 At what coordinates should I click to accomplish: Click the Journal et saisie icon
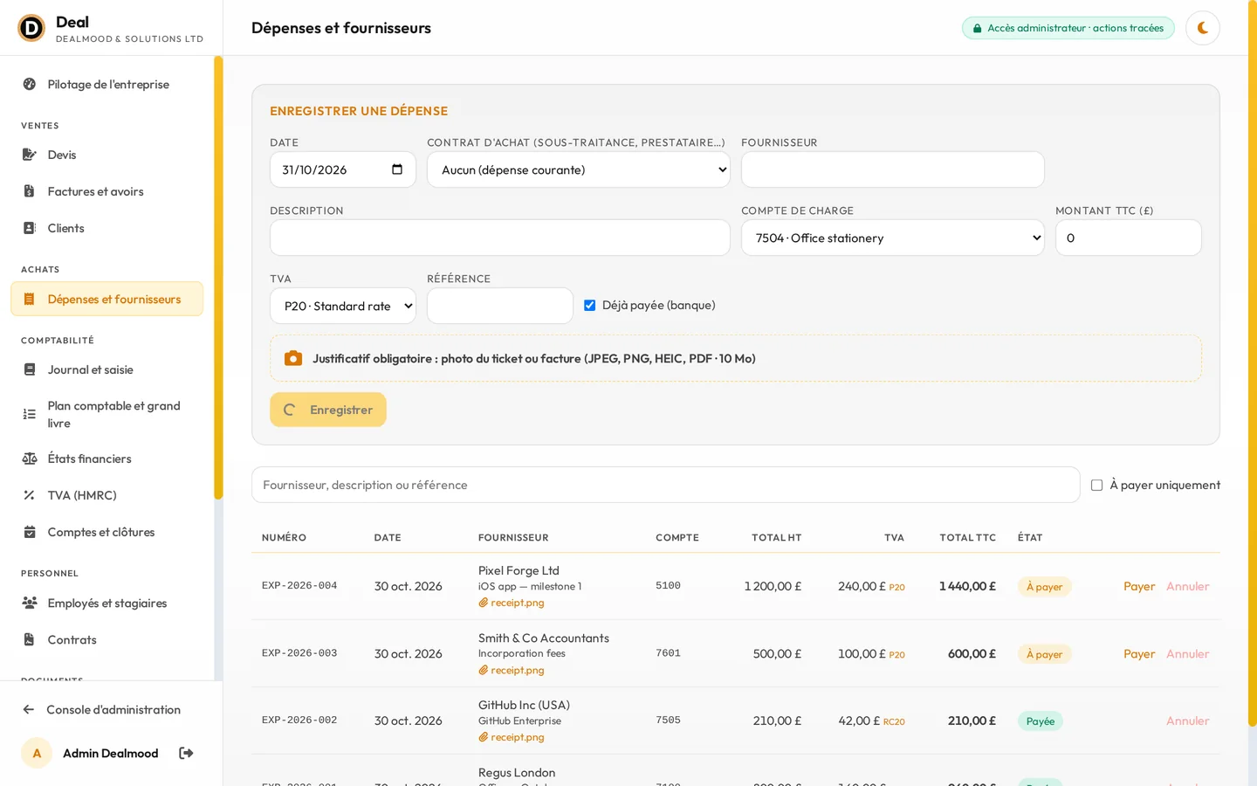pos(30,369)
